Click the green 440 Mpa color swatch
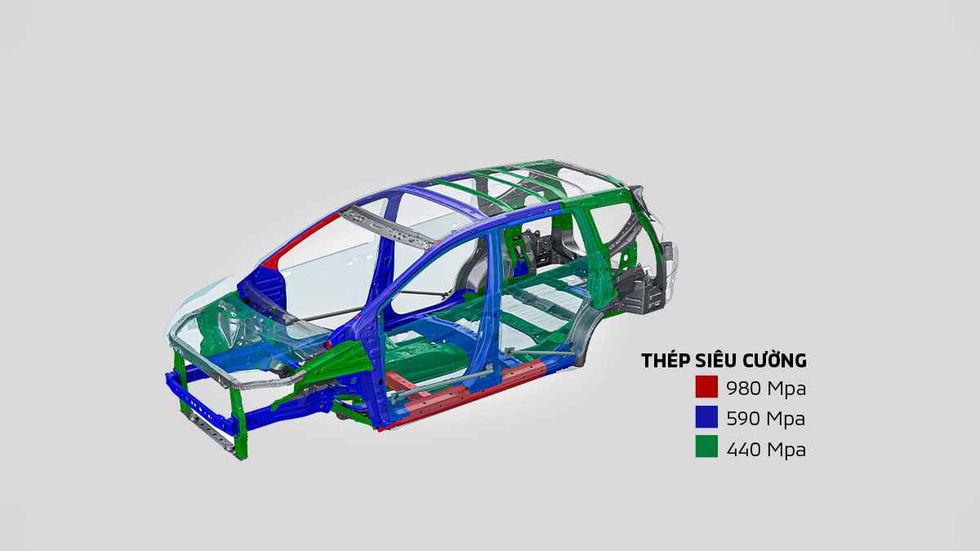The height and width of the screenshot is (551, 980). pos(706,448)
